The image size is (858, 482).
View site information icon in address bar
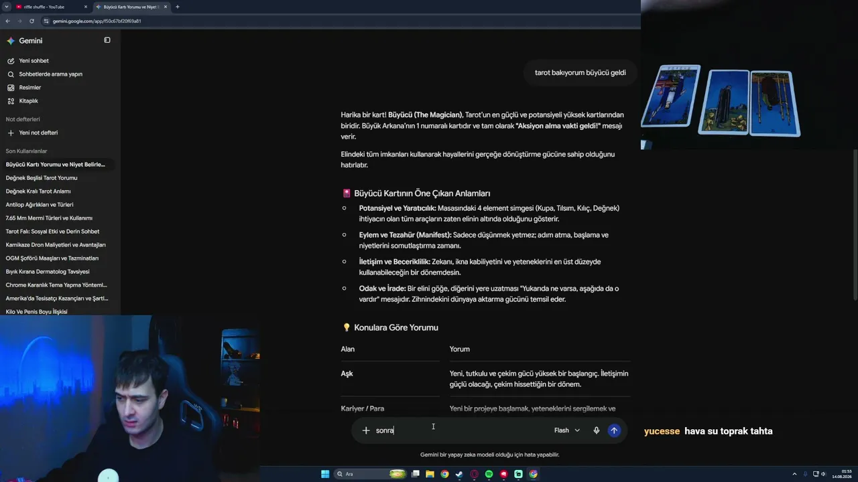pyautogui.click(x=46, y=21)
